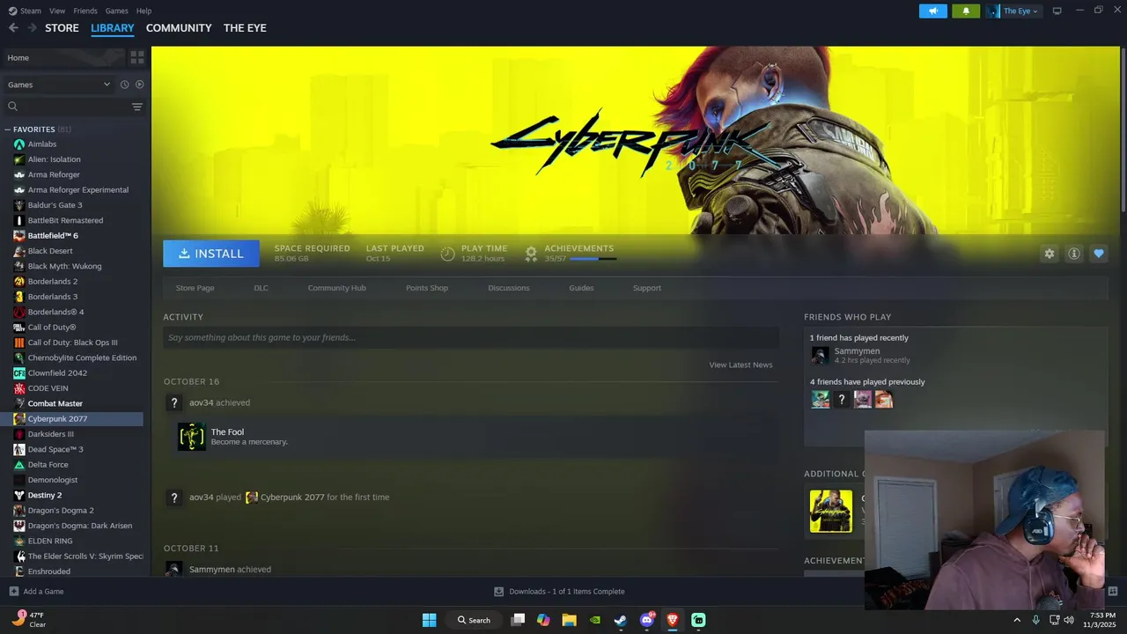Viewport: 1127px width, 634px height.
Task: Click the taskbar weather widget
Action: [28, 620]
